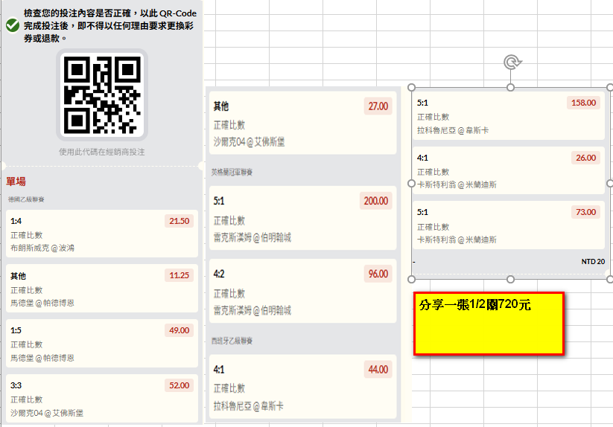The image size is (613, 427).
Task: Click the 英格蘭冠軍聯賽 league label
Action: coord(232,172)
